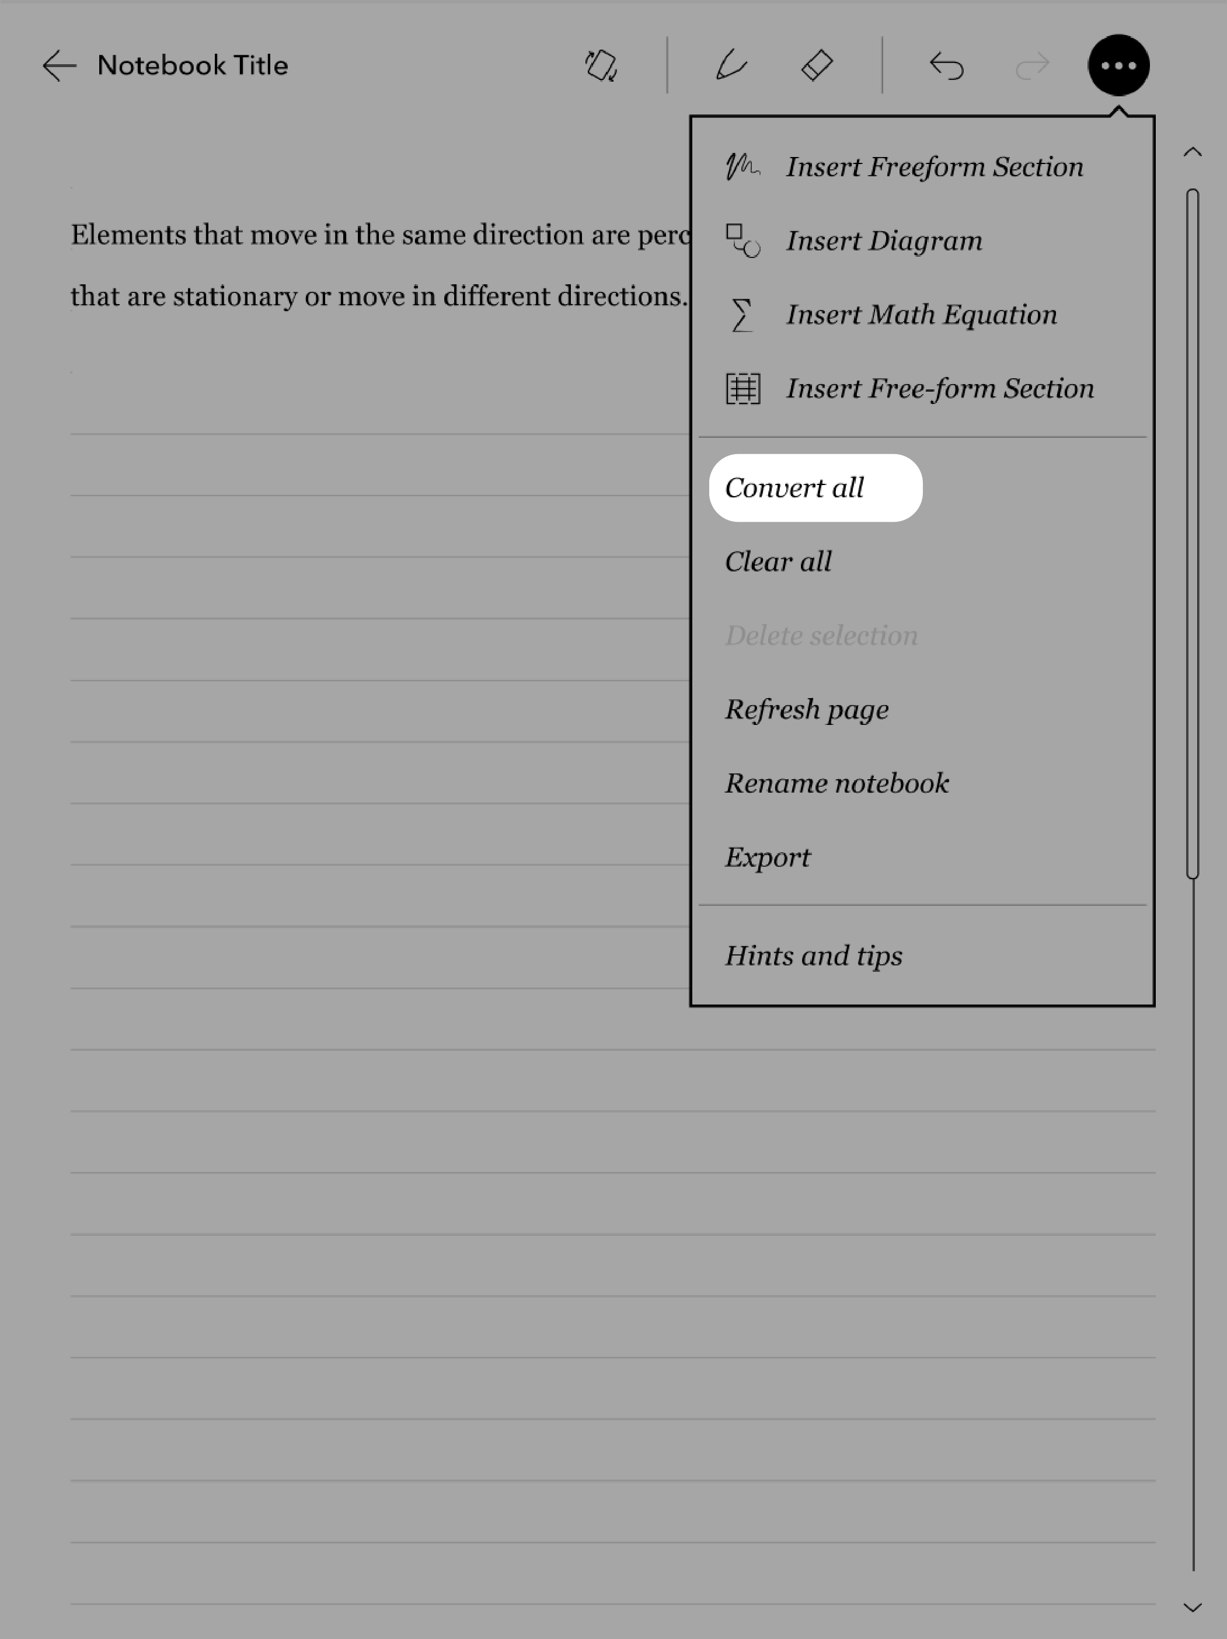Click the undo arrow icon
This screenshot has width=1227, height=1639.
[946, 64]
